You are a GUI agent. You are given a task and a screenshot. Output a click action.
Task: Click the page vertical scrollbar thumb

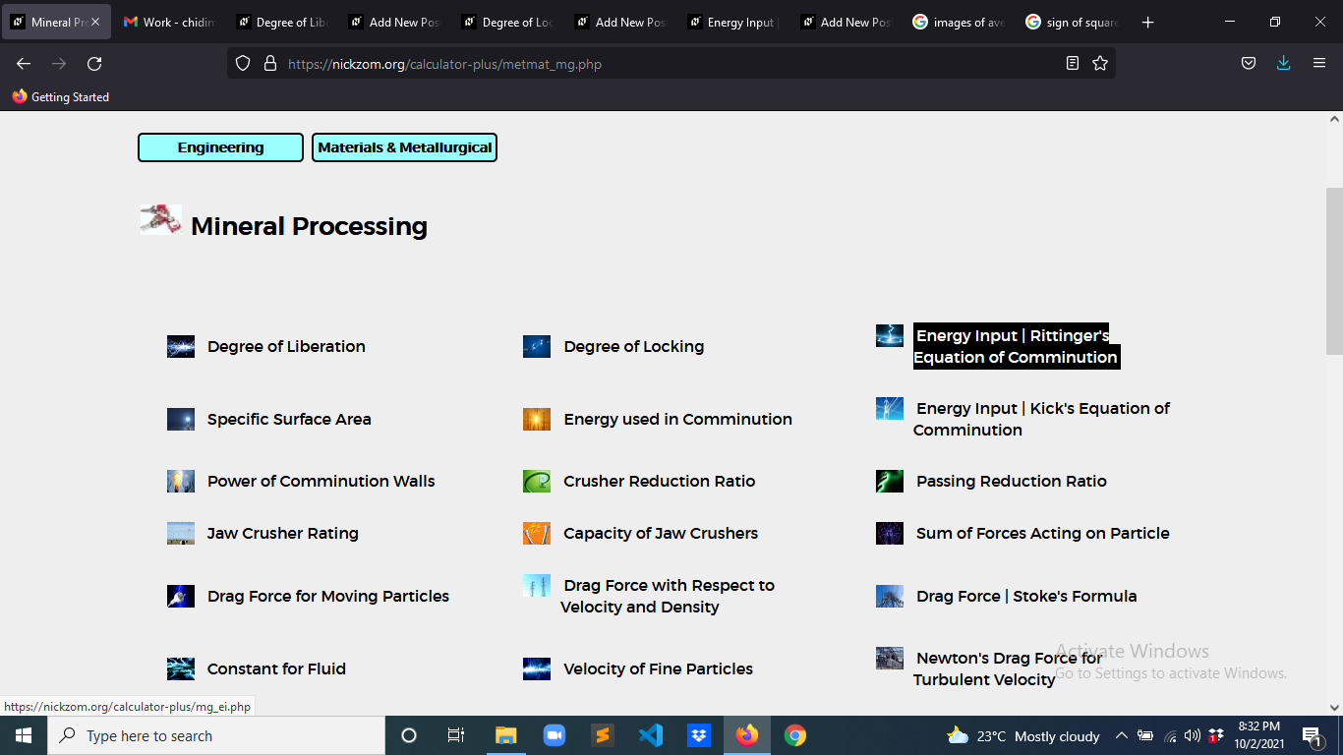pyautogui.click(x=1334, y=270)
